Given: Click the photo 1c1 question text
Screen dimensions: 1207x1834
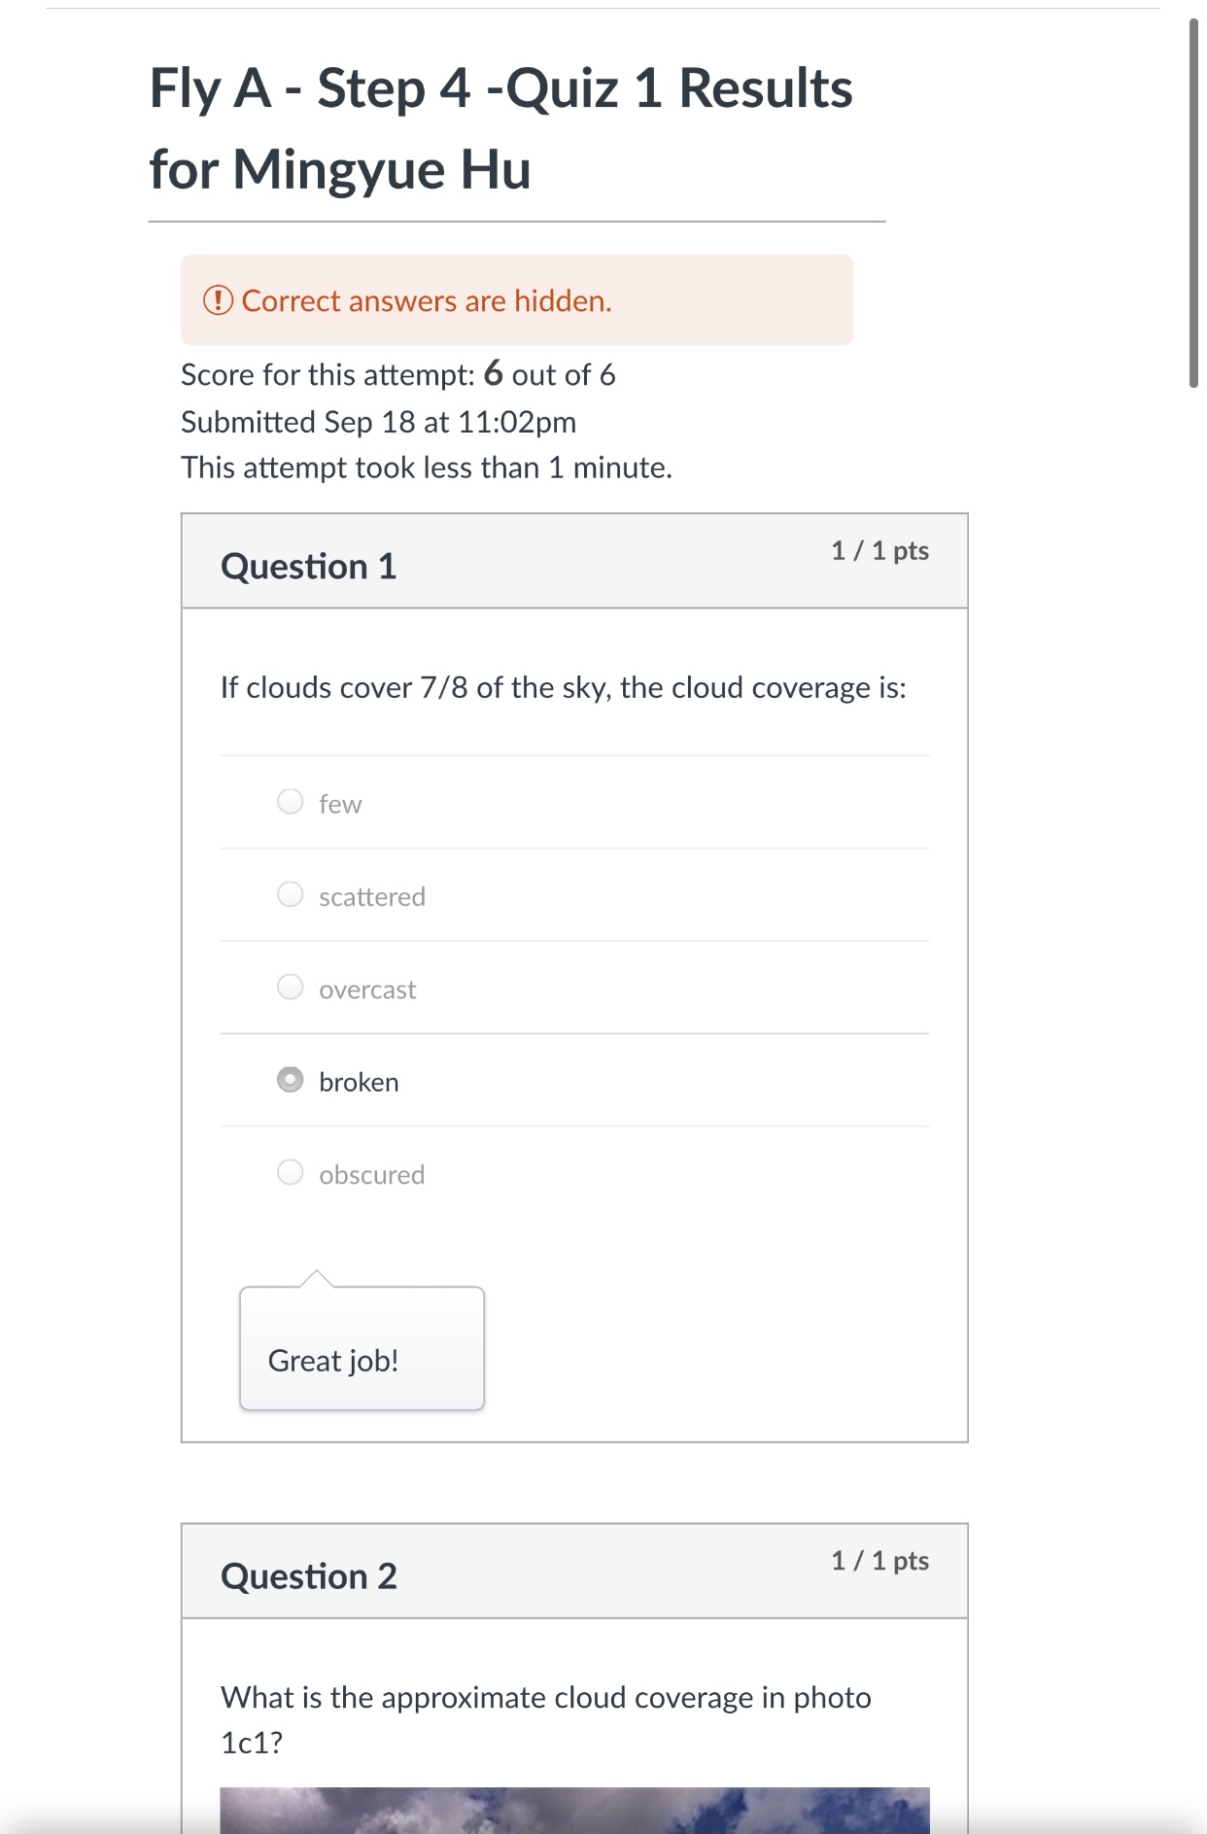Looking at the screenshot, I should [x=546, y=1719].
